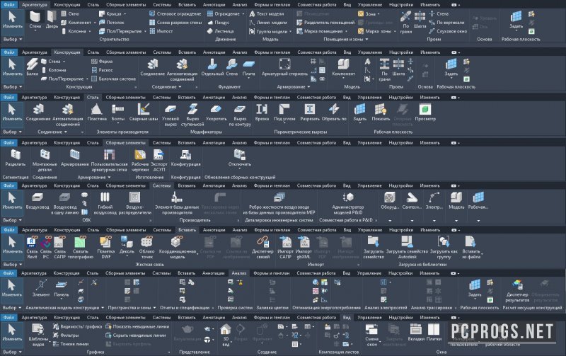Viewport: 566px width, 356px height.
Task: Choose the Дверь door tool
Action: click(52, 20)
